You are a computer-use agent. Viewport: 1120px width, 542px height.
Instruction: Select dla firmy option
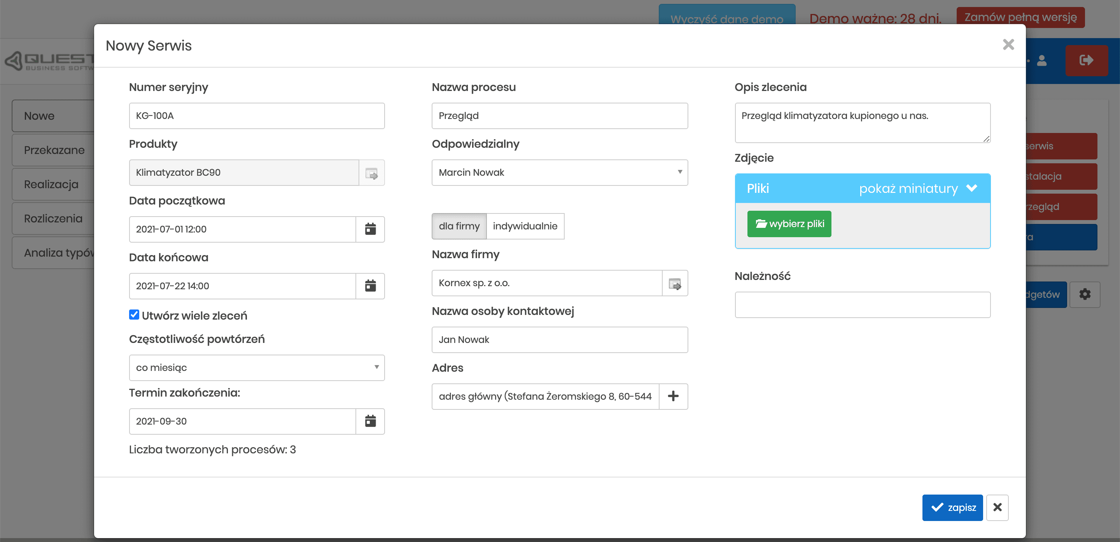tap(459, 226)
